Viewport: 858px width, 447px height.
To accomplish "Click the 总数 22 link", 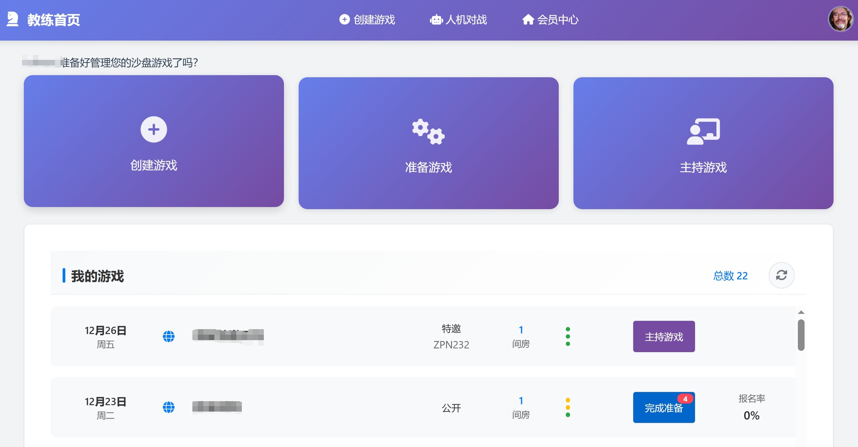I will click(731, 275).
